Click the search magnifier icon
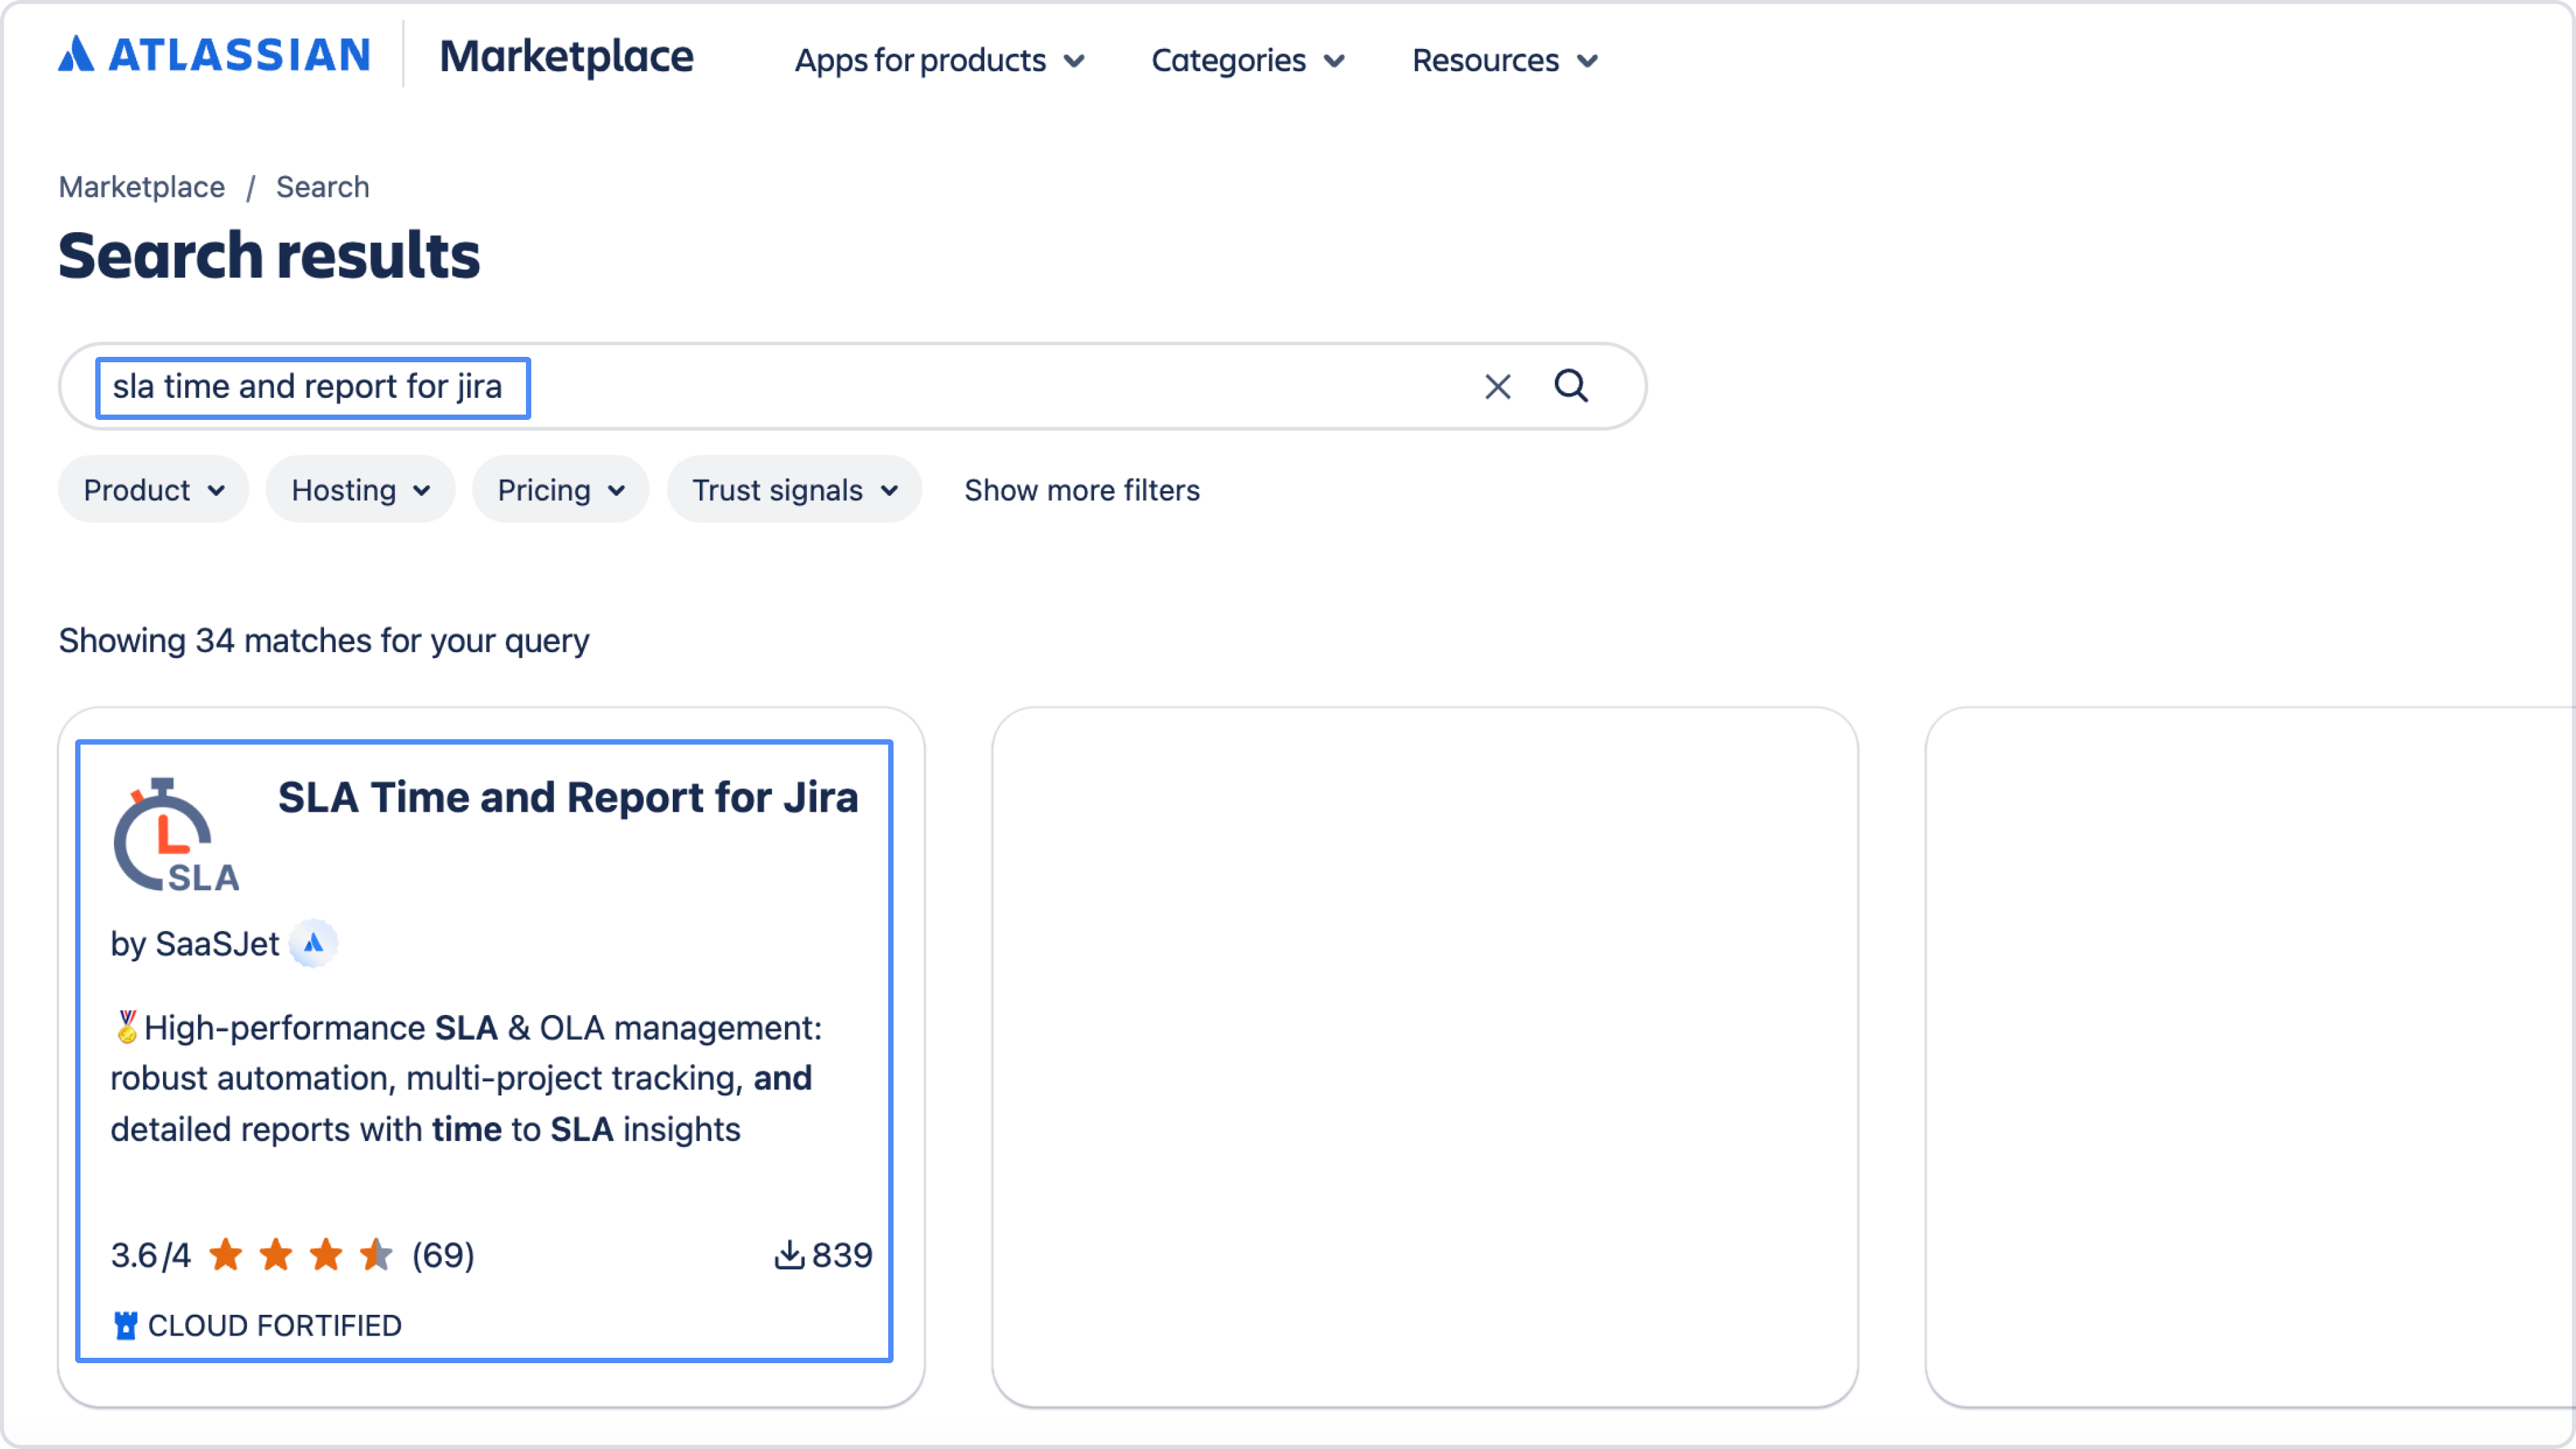This screenshot has height=1449, width=2576. (1570, 386)
